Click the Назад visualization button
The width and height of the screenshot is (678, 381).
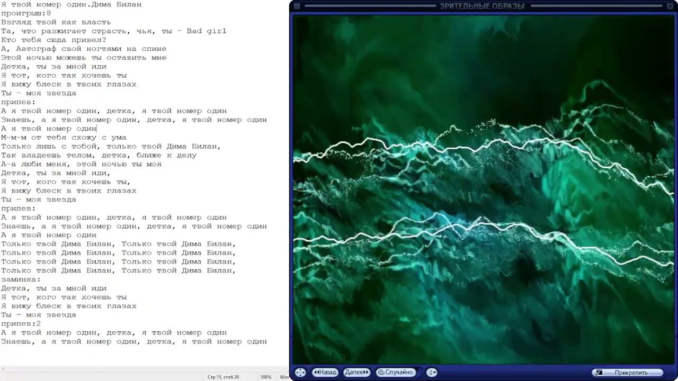click(325, 372)
